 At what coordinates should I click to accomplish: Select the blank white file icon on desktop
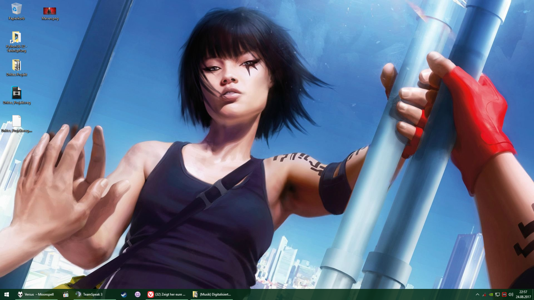coord(16,124)
